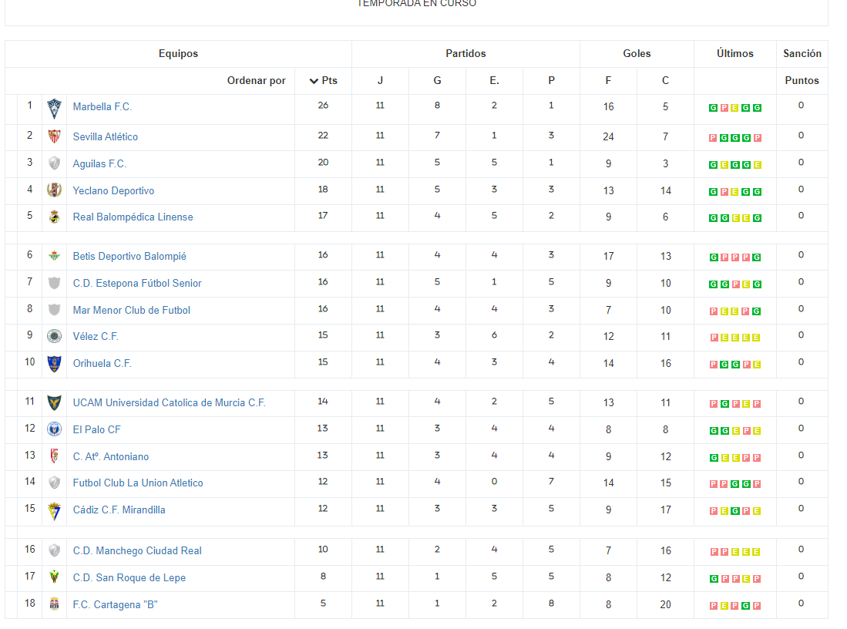Sort by J (played) column header
Image resolution: width=847 pixels, height=629 pixels.
click(380, 80)
